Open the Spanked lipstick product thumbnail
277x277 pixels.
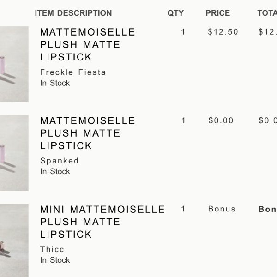point(14,153)
